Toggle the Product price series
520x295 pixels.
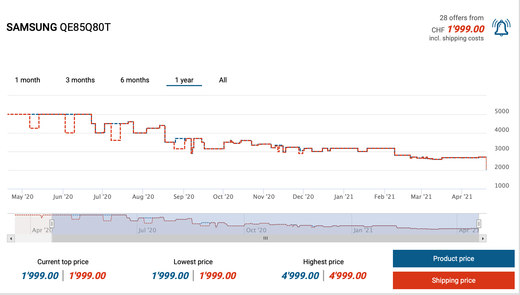pyautogui.click(x=454, y=259)
